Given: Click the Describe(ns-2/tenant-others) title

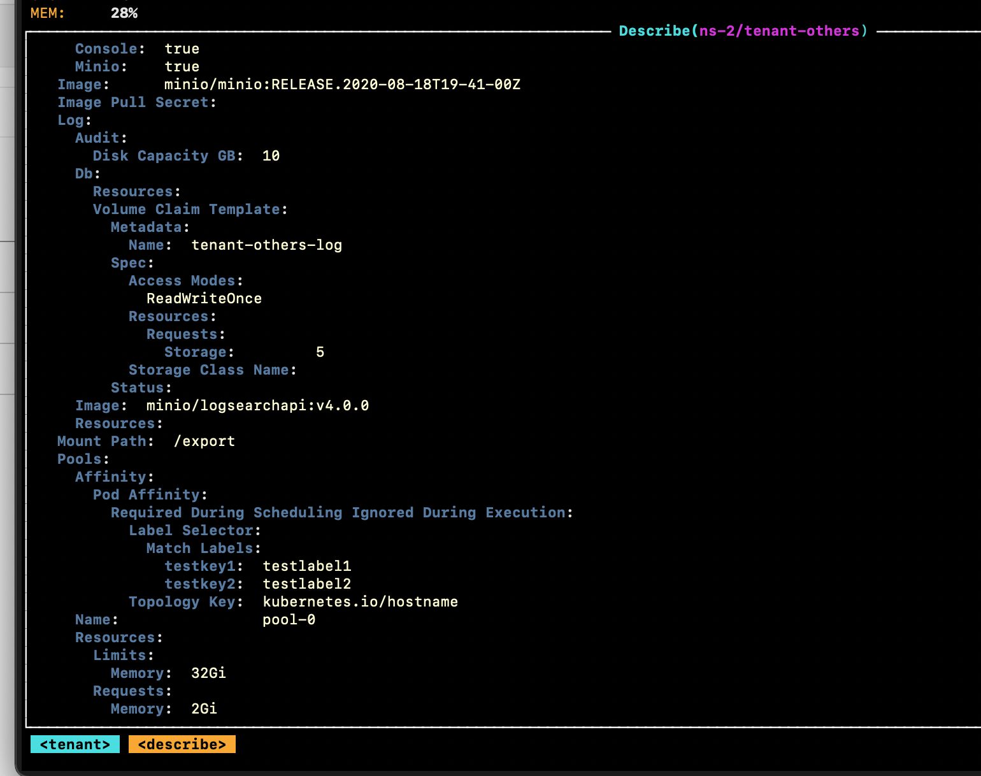Looking at the screenshot, I should 743,31.
